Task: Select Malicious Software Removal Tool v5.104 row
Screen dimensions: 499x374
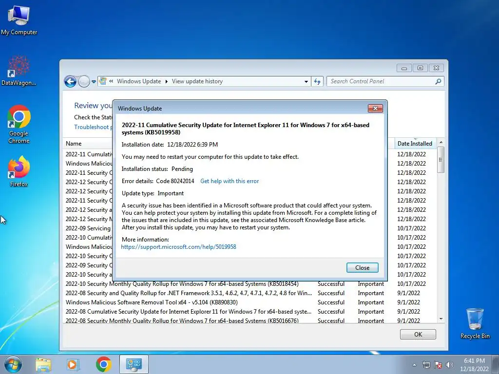Action: 249,302
